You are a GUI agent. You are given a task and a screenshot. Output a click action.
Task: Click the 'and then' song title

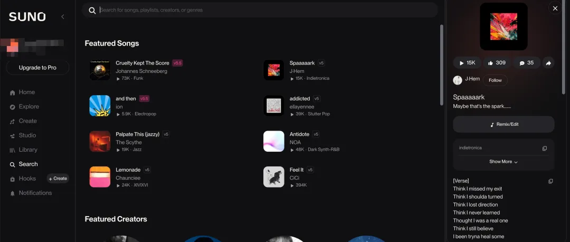click(126, 99)
